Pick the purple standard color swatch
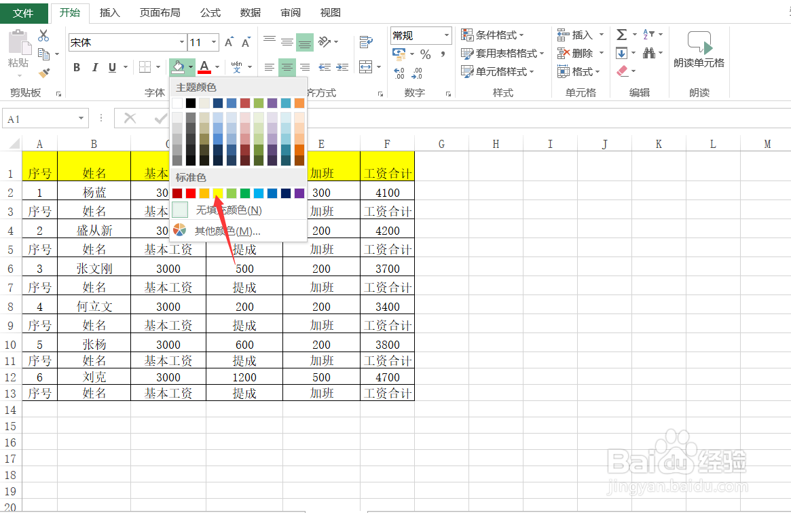Viewport: 791px width, 513px height. click(x=299, y=193)
